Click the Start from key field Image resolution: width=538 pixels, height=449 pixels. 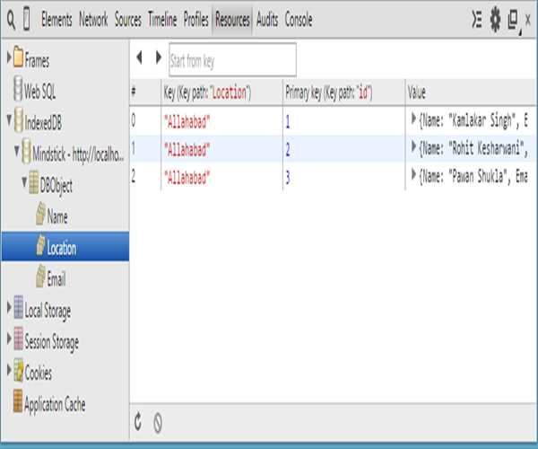coord(231,59)
